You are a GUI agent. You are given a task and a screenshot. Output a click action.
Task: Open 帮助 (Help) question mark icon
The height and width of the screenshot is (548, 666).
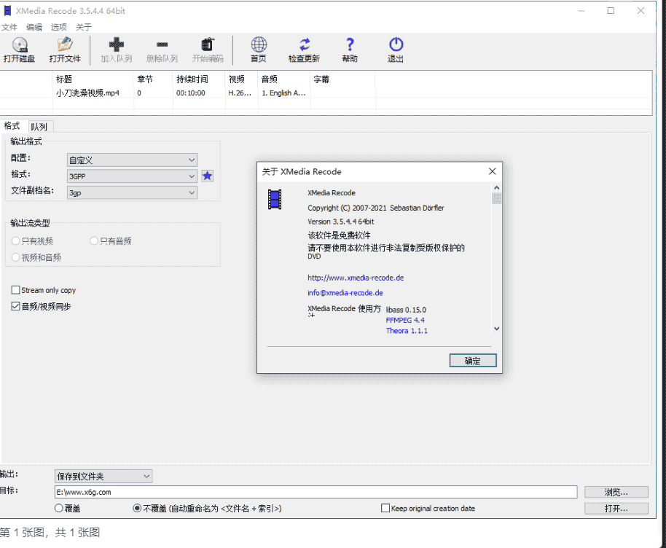coord(350,45)
